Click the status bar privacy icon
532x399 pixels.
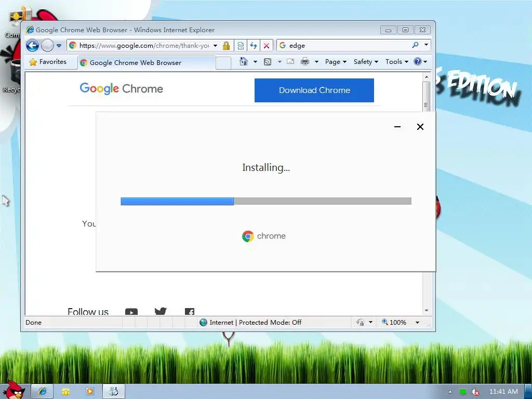[361, 322]
